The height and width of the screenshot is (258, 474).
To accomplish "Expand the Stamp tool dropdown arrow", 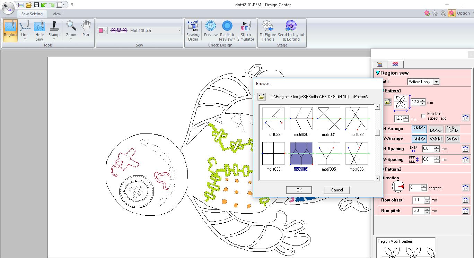I will tap(54, 39).
